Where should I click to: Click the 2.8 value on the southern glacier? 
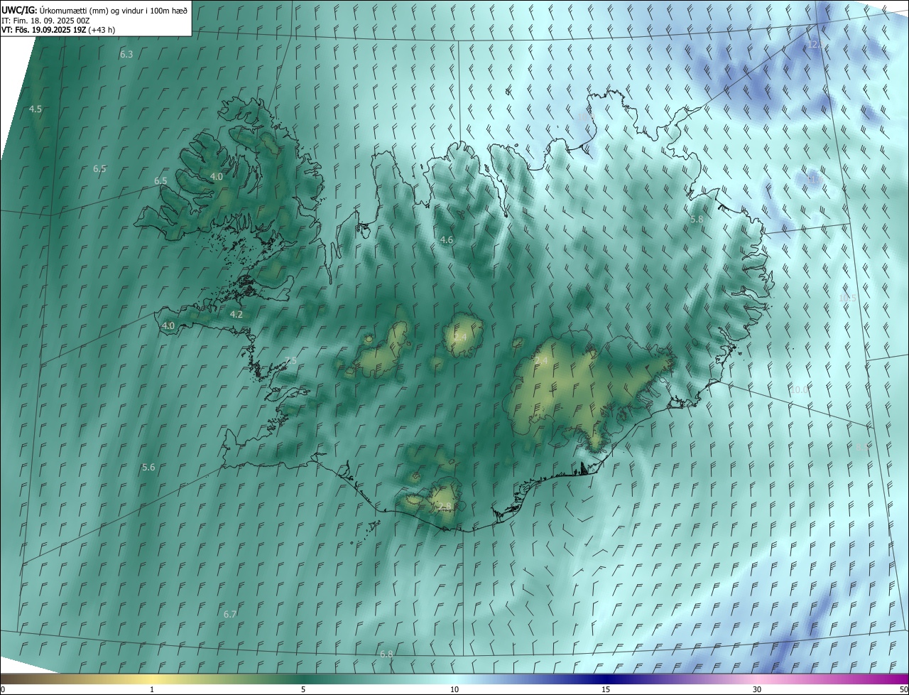445,506
